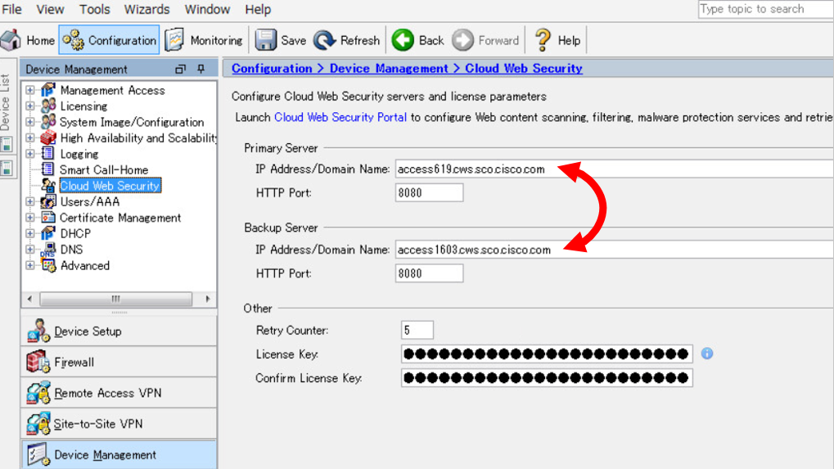Launch the Cloud Web Security Portal link
Viewport: 834px width, 469px height.
click(x=340, y=118)
